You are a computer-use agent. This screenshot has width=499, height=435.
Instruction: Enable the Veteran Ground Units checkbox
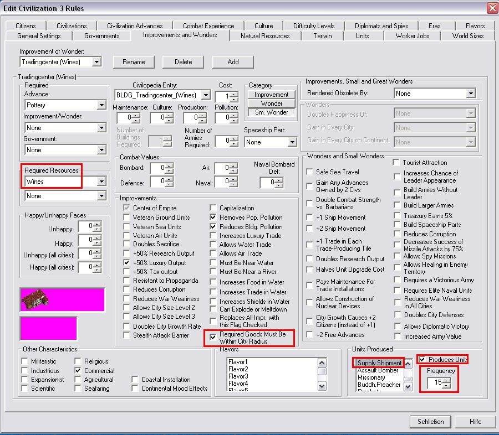128,217
